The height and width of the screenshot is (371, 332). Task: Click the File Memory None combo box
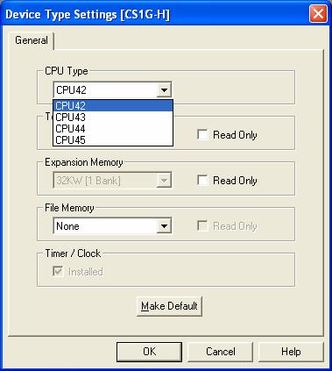[112, 226]
